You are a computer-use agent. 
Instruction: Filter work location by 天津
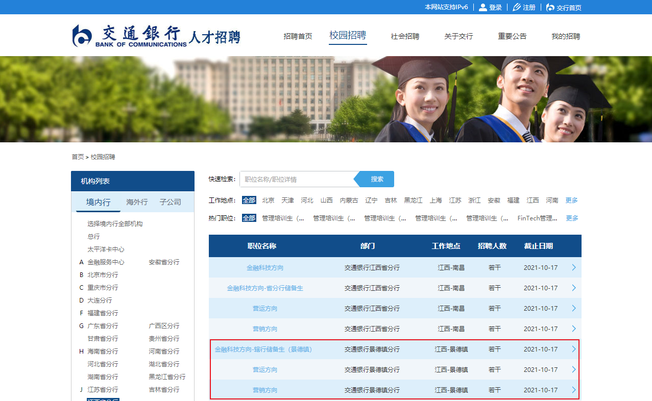pos(287,200)
